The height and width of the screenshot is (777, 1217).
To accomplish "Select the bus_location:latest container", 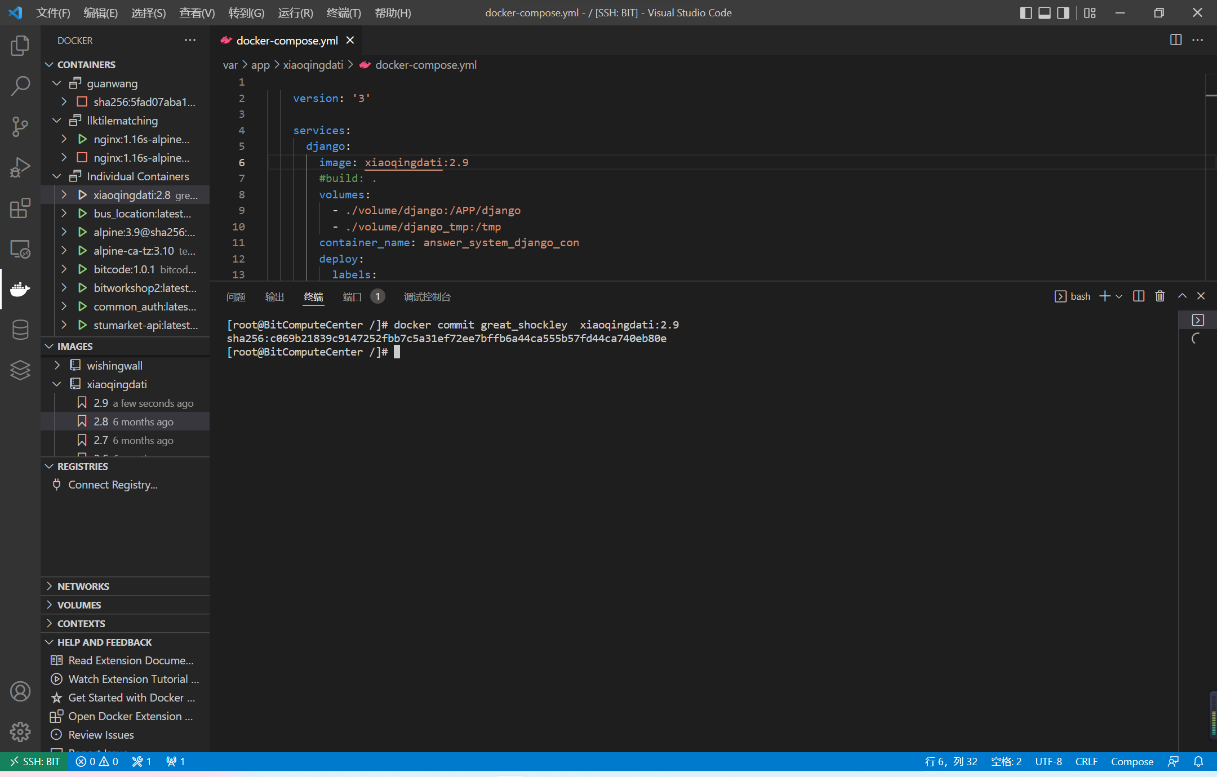I will (x=125, y=214).
